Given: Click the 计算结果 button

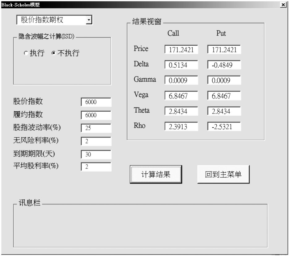Looking at the screenshot, I should tap(156, 174).
